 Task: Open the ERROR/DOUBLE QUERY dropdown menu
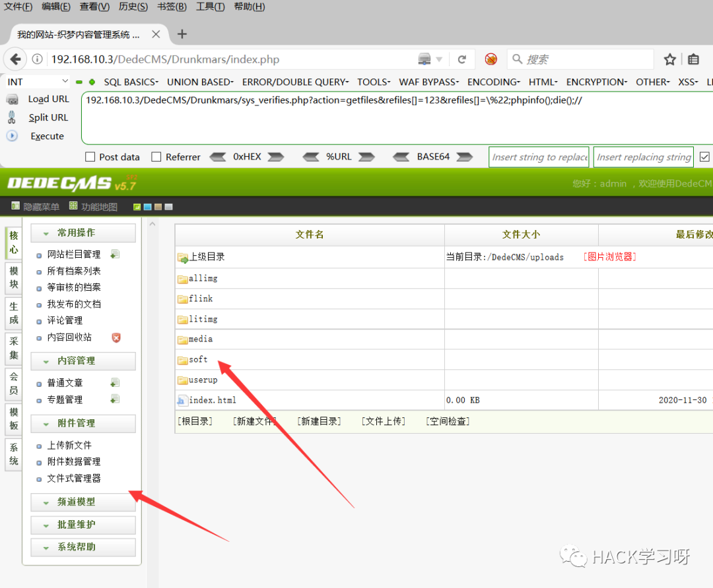click(296, 82)
